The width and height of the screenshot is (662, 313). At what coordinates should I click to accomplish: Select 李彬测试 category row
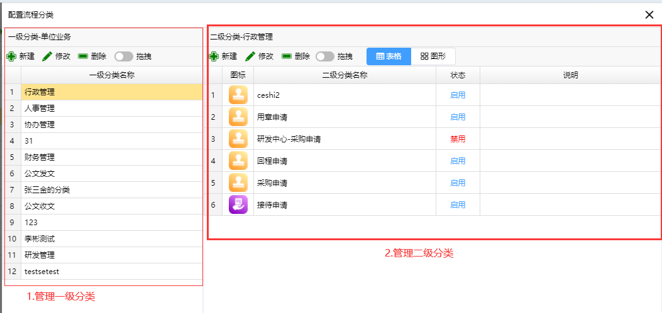pyautogui.click(x=111, y=239)
